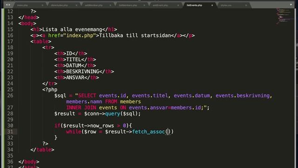Click the closing '</table>' tag

pos(42,150)
